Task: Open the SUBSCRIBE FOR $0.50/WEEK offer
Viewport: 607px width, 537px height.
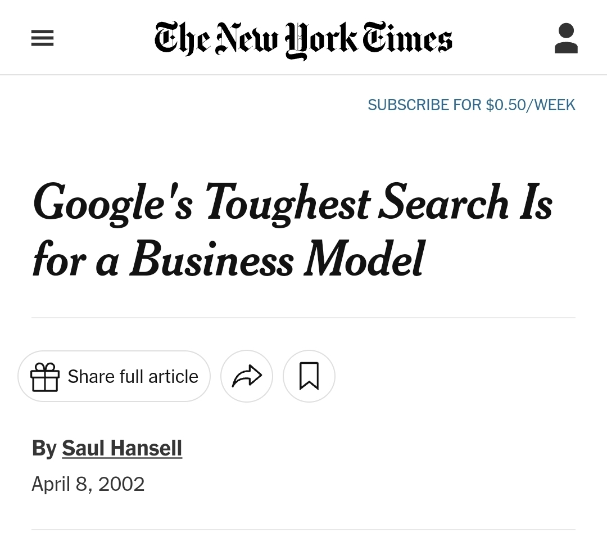Action: click(x=471, y=105)
